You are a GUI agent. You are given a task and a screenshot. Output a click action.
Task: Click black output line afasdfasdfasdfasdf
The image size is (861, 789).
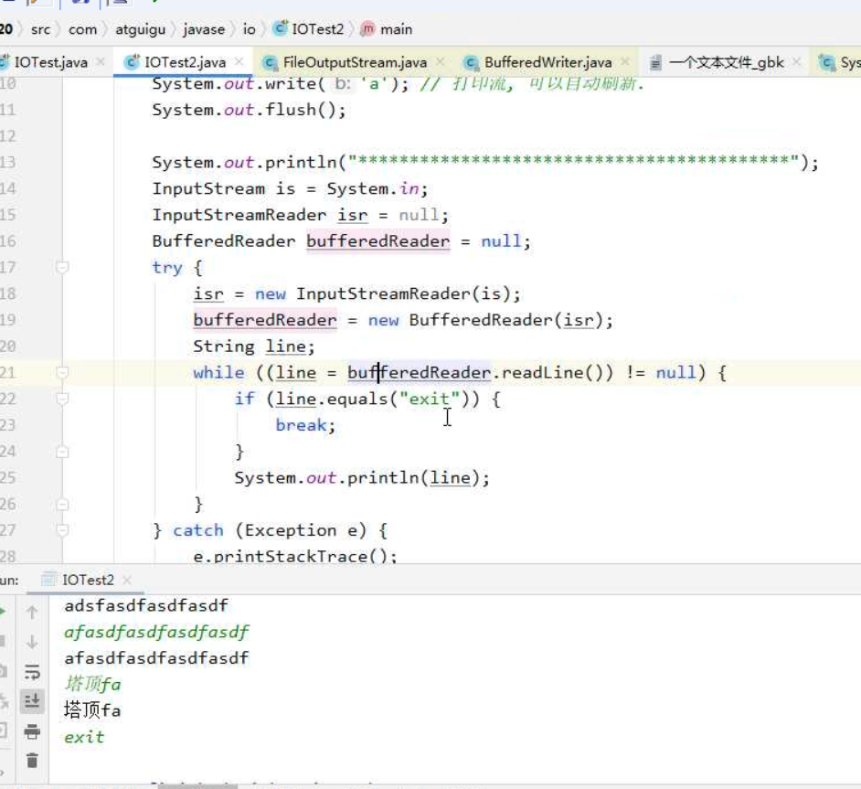pyautogui.click(x=156, y=657)
